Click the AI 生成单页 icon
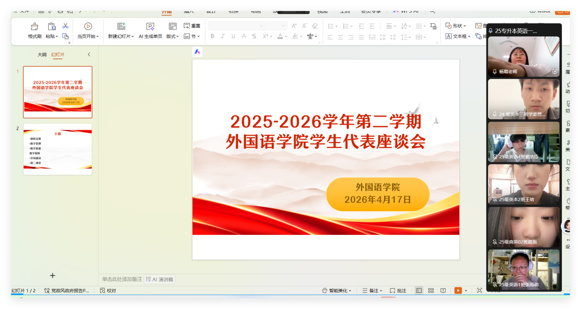 (150, 27)
